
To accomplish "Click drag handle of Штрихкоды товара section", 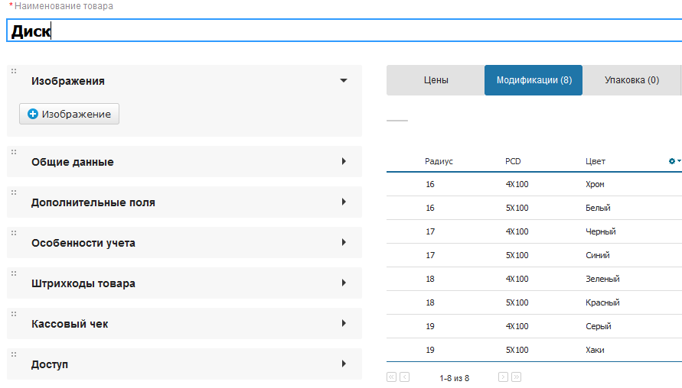I will coord(14,273).
